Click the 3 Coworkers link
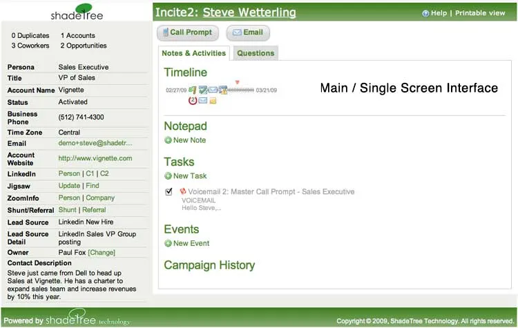Image resolution: width=518 pixels, height=328 pixels. tap(30, 46)
